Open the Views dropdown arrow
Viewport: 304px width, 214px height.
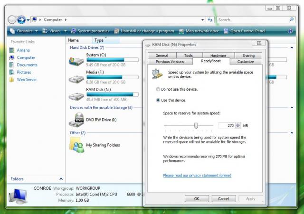[x=66, y=31]
